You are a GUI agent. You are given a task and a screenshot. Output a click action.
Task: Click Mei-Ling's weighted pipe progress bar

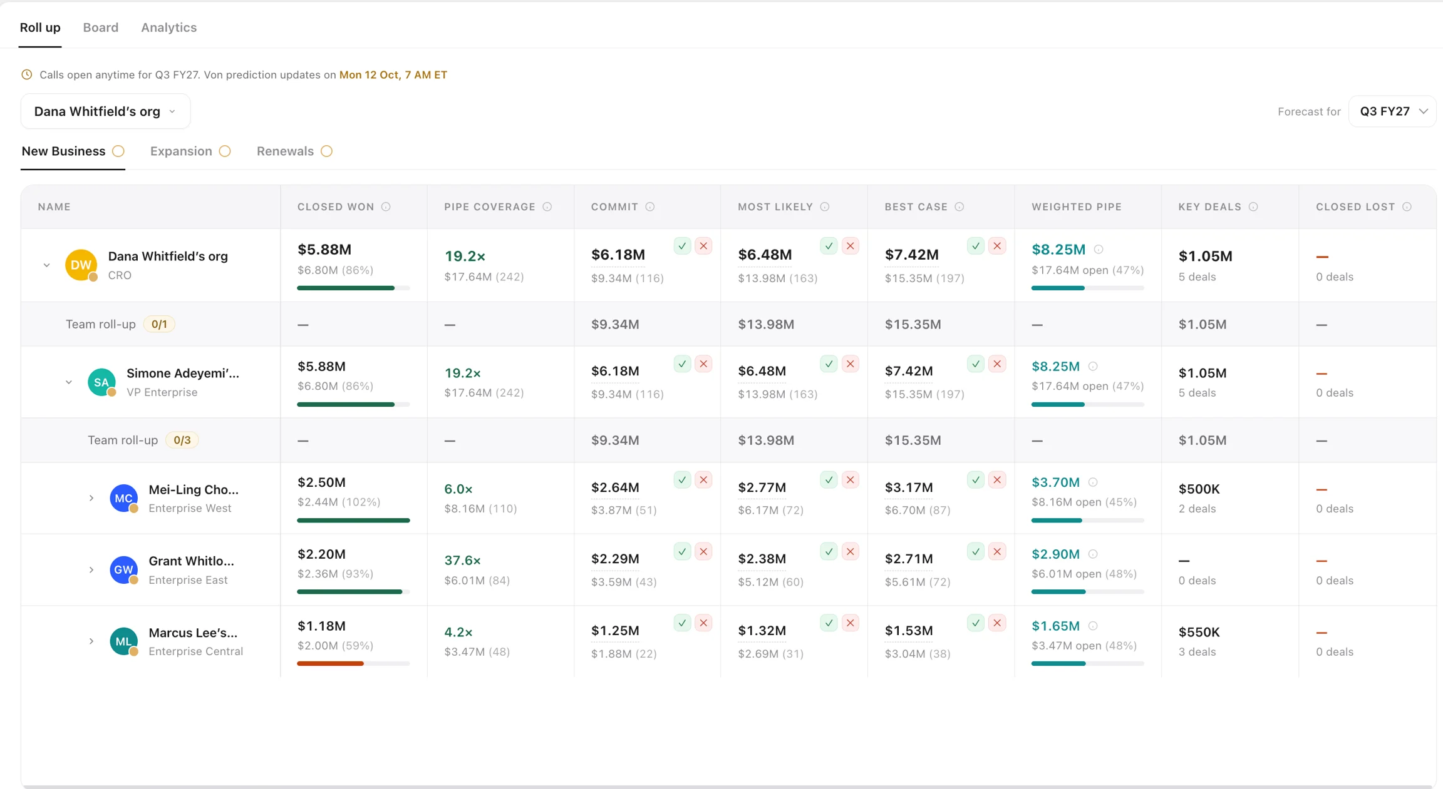coord(1087,520)
